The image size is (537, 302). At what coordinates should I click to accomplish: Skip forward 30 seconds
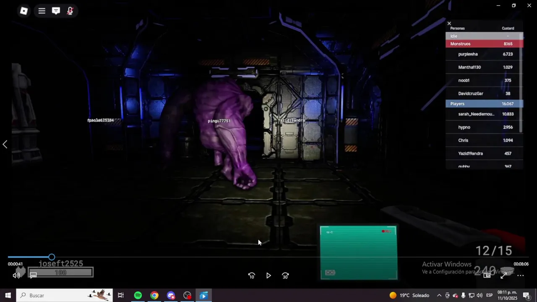285,276
